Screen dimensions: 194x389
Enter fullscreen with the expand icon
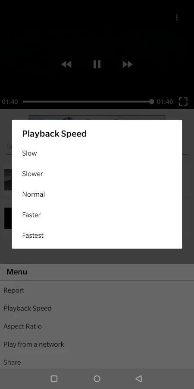(183, 102)
